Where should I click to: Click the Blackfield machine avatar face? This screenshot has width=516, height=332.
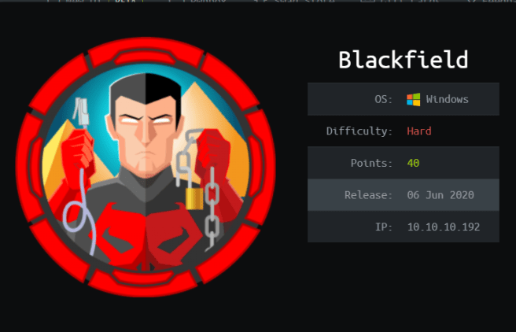145,133
